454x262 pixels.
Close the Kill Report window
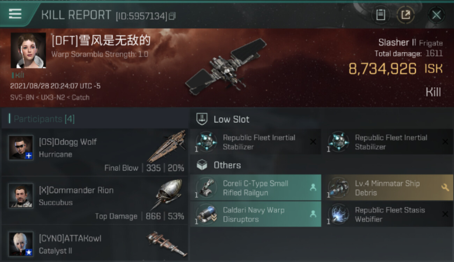pyautogui.click(x=436, y=15)
